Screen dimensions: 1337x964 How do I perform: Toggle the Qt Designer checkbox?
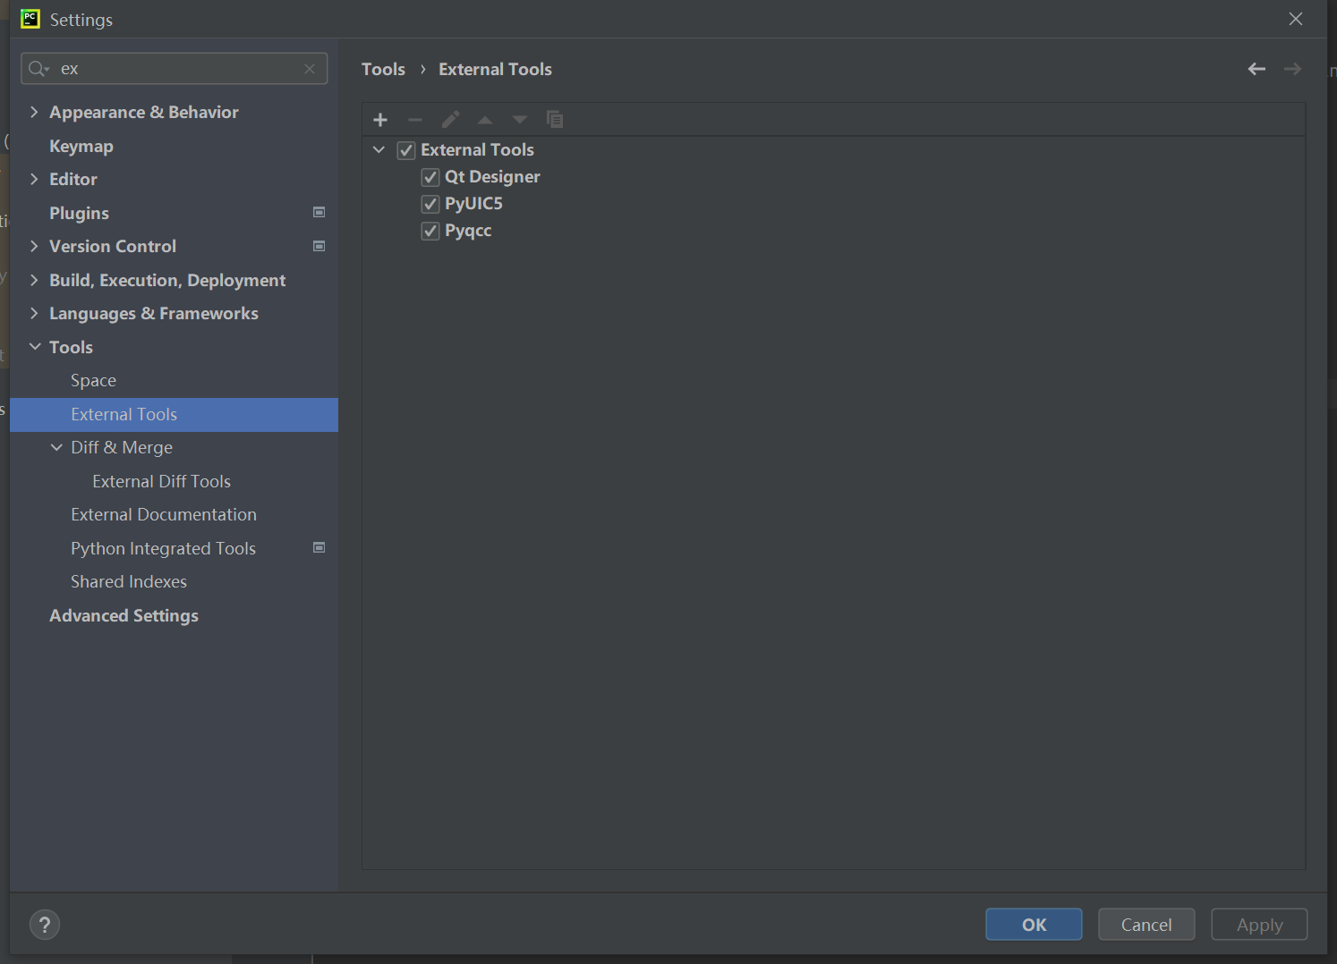tap(430, 177)
